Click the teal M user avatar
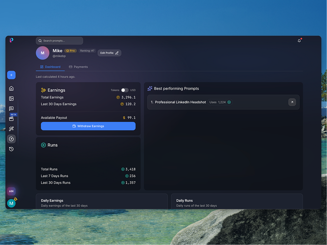 pos(11,203)
